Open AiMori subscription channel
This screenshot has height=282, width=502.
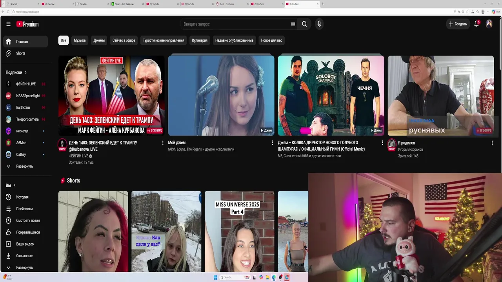coord(25,143)
